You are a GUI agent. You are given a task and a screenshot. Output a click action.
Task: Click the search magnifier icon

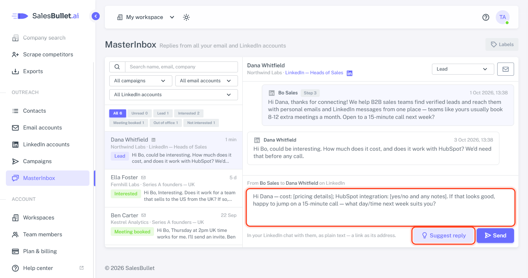[x=117, y=67]
